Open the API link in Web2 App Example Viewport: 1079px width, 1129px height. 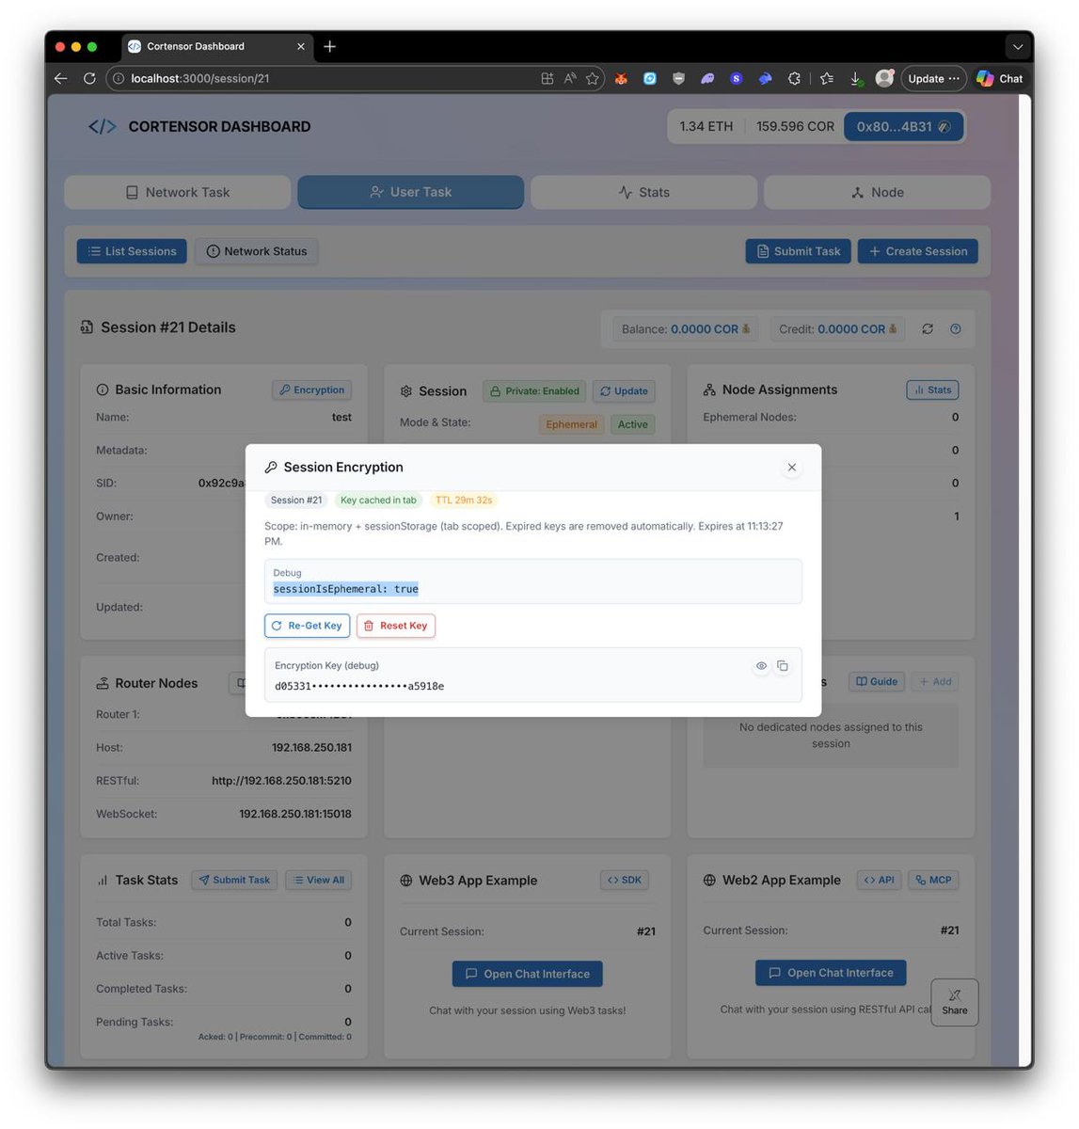point(880,881)
